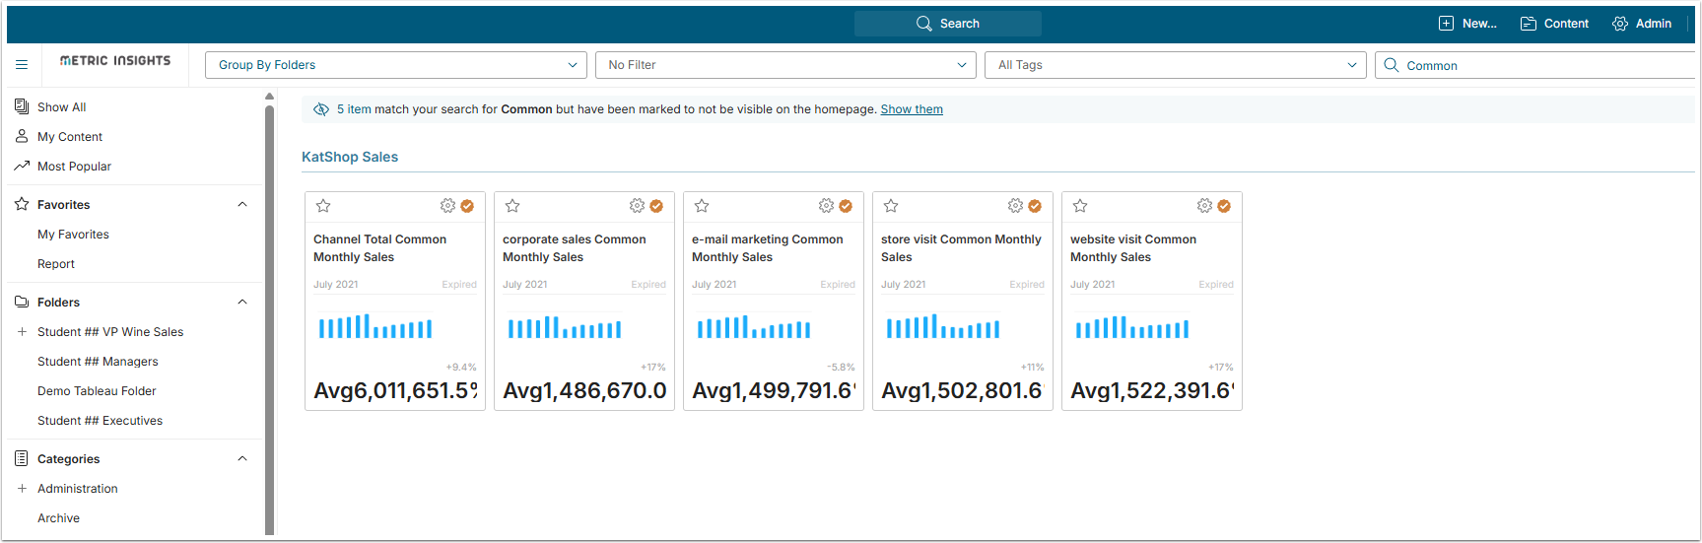Open the hamburger menu icon
Image resolution: width=1702 pixels, height=543 pixels.
(x=22, y=65)
